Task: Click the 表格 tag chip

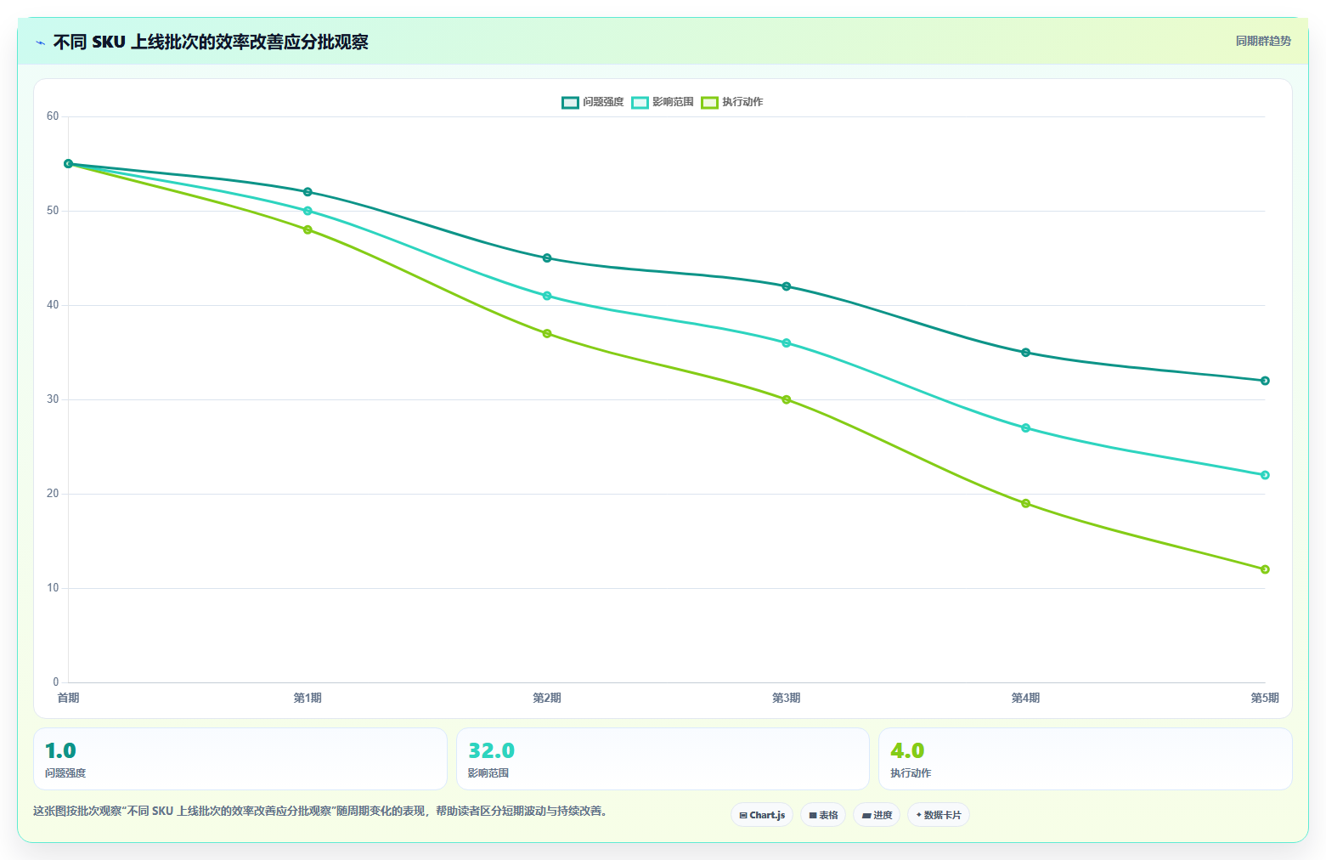Action: pos(823,815)
